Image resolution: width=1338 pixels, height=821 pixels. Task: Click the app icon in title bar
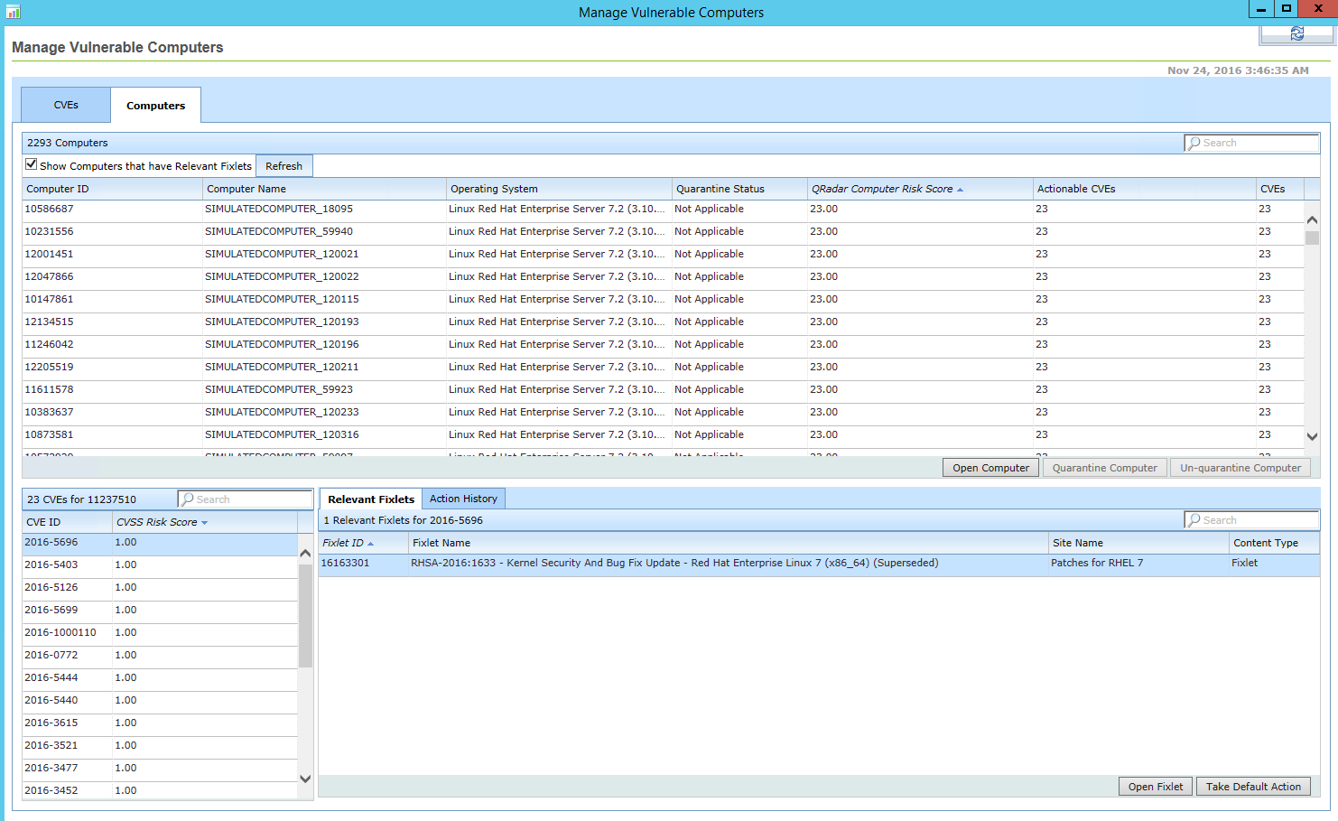(13, 12)
